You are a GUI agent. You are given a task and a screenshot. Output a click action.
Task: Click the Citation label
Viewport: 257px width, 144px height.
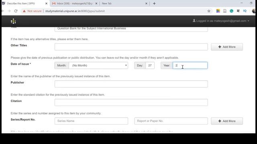click(x=16, y=101)
